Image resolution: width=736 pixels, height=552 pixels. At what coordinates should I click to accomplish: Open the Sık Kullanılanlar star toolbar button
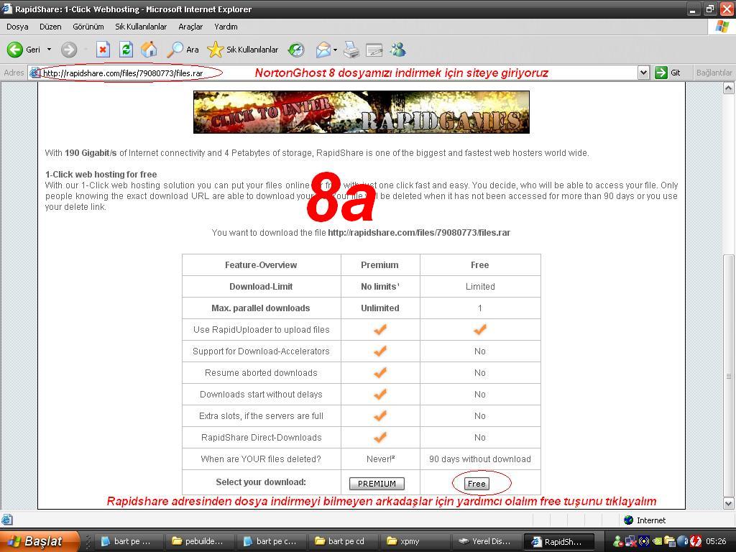(242, 50)
